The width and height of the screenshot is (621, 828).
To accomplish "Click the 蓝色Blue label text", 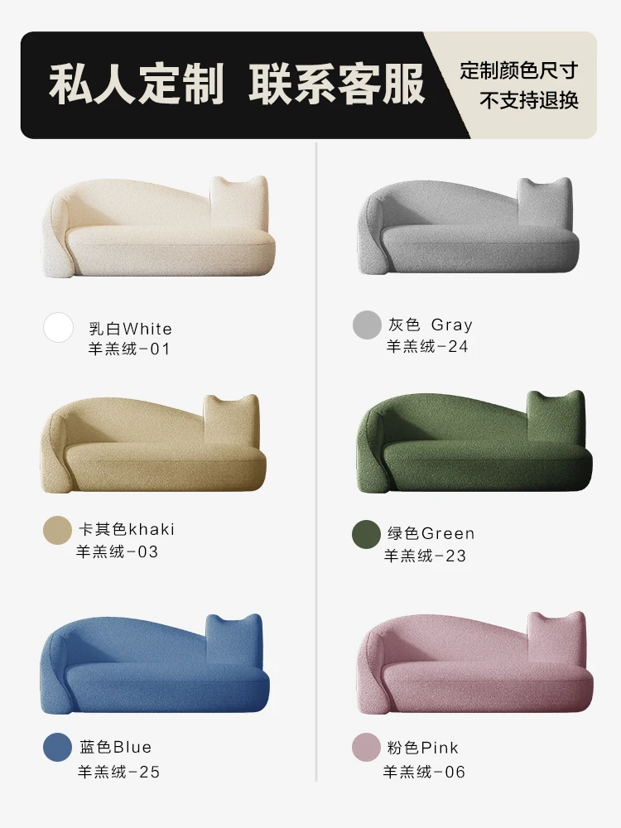I will (116, 747).
